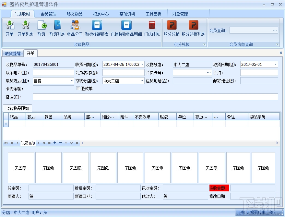The width and height of the screenshot is (285, 217).
Task: Open the 取货提醒报表 icon
Action: [x=97, y=28]
